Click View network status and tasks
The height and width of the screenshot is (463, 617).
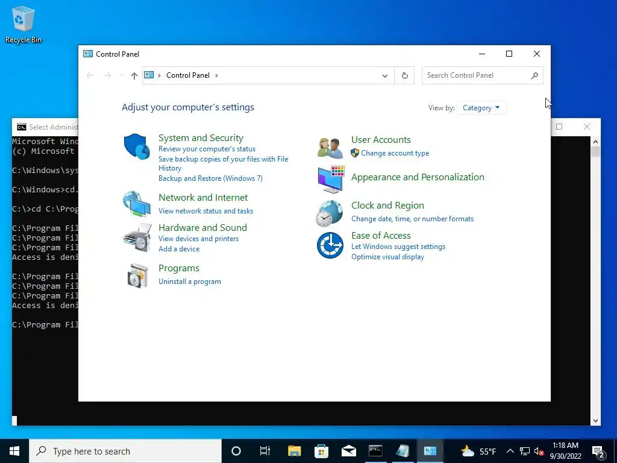click(x=206, y=211)
